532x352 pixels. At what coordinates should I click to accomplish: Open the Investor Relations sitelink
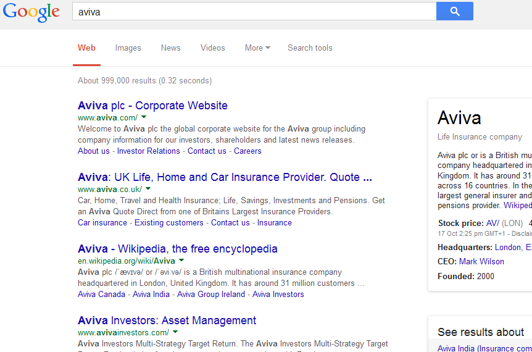coord(149,151)
